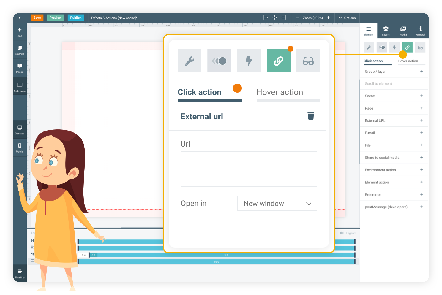Switch to the Hover action tab
Image resolution: width=442 pixels, height=295 pixels.
click(x=280, y=92)
